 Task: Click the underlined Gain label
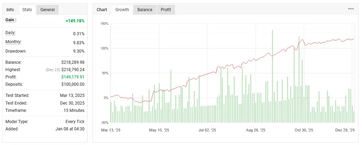(x=11, y=20)
